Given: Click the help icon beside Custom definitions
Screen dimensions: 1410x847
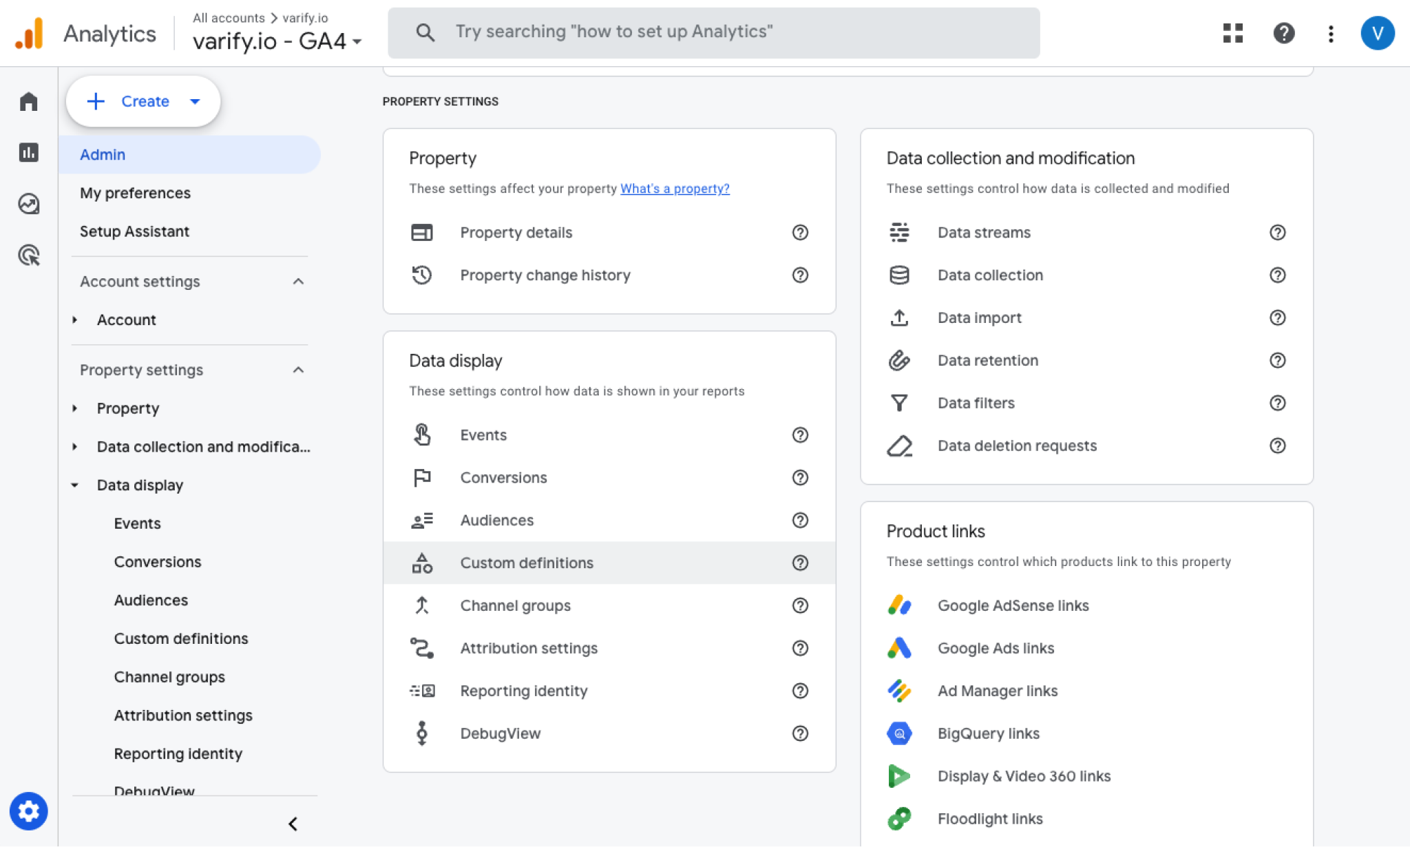Looking at the screenshot, I should pyautogui.click(x=799, y=563).
